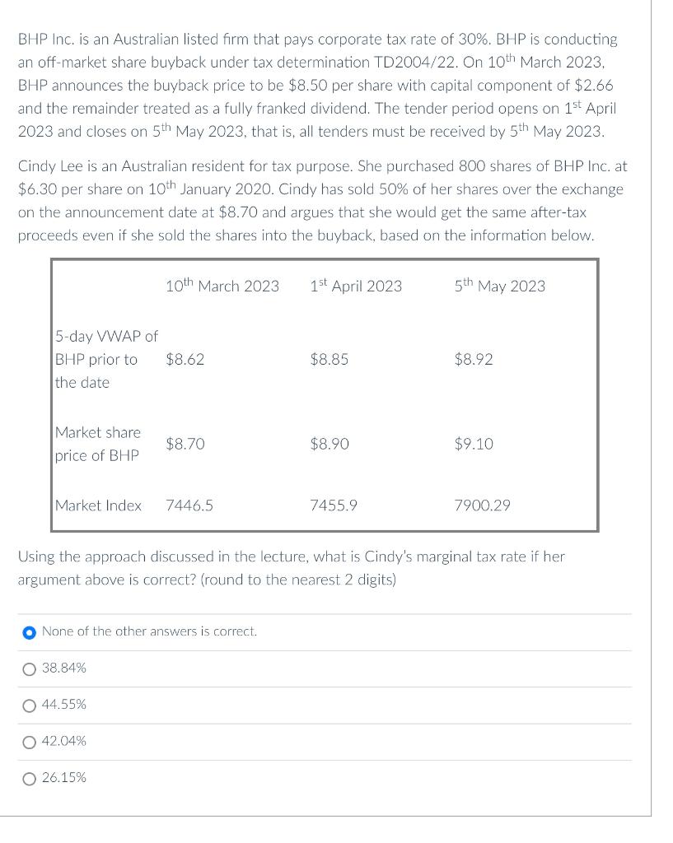
Task: Select the 26.15% answer radio button
Action: [29, 779]
